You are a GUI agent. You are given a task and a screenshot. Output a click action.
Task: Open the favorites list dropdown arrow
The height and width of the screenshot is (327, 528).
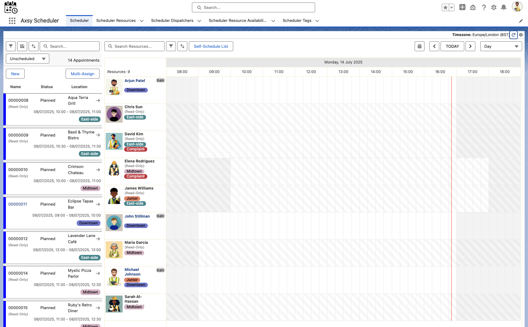(452, 7)
